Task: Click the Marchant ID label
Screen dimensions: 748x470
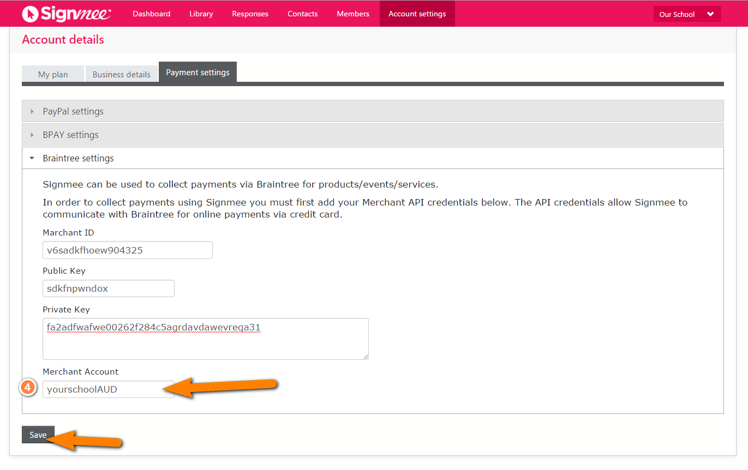Action: tap(68, 232)
